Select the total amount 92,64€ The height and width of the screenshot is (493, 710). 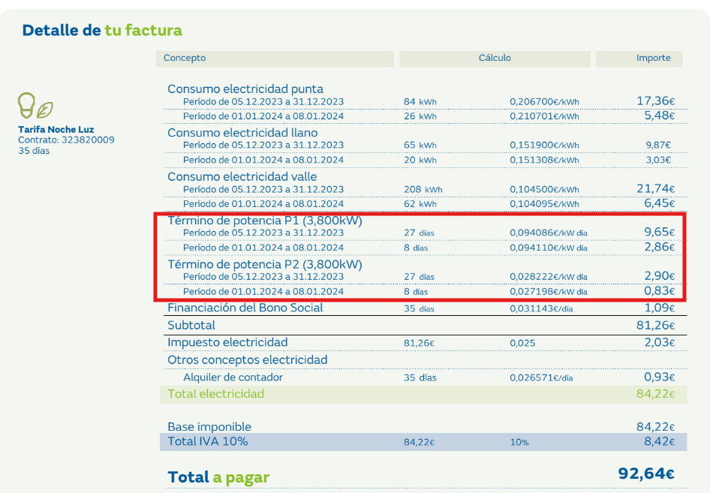[645, 474]
